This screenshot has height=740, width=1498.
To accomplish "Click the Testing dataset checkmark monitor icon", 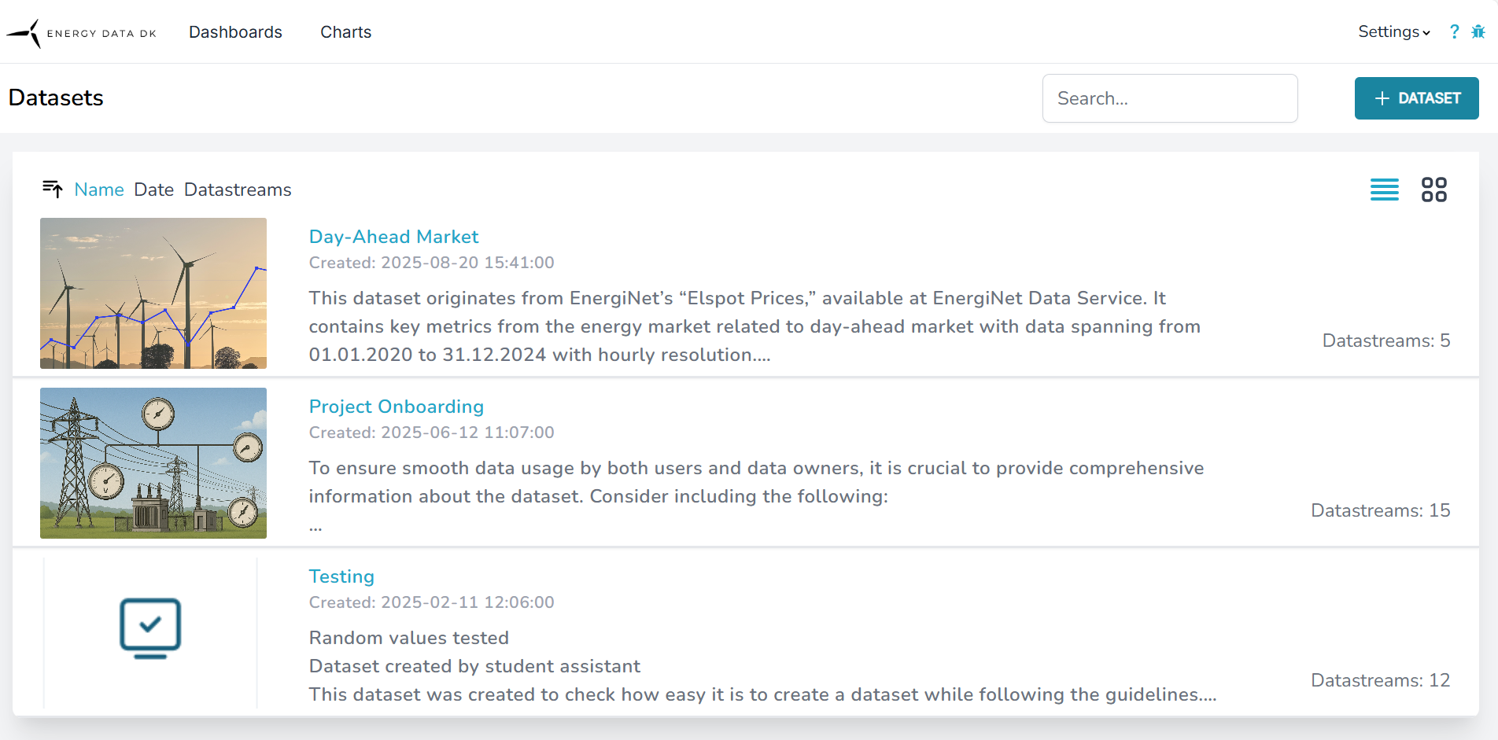I will coord(150,628).
